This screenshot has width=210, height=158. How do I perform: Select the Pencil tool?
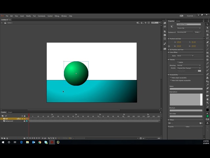[207, 64]
